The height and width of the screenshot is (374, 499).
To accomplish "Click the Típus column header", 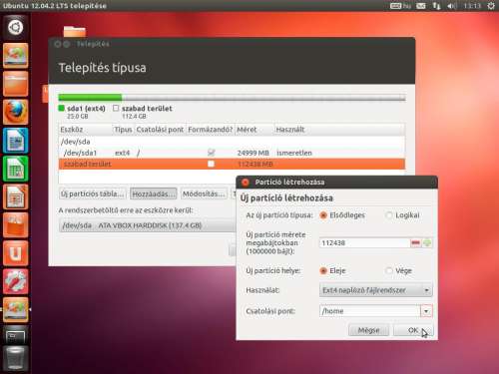I will tap(123, 130).
